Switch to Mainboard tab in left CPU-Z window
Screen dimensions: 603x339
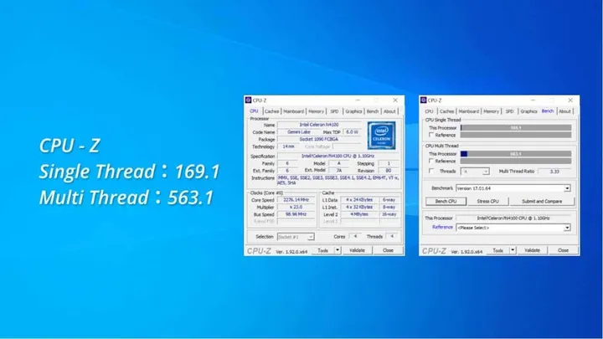[293, 111]
